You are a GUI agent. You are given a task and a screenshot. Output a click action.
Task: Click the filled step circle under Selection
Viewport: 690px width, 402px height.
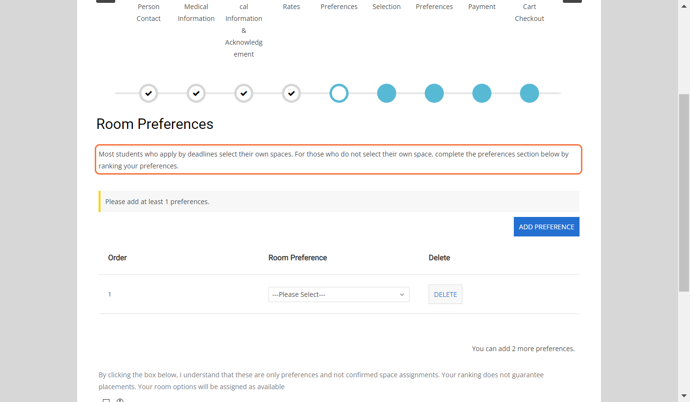pyautogui.click(x=387, y=93)
